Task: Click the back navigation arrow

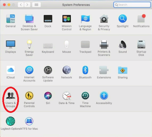Action: (x=21, y=5)
